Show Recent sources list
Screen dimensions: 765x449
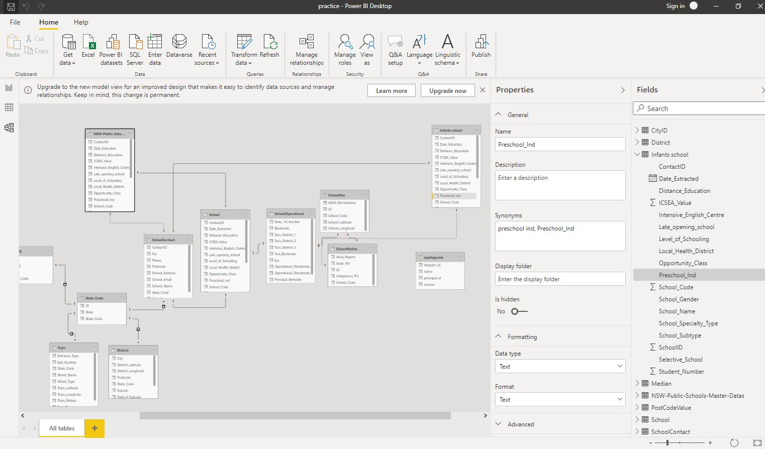(x=207, y=50)
